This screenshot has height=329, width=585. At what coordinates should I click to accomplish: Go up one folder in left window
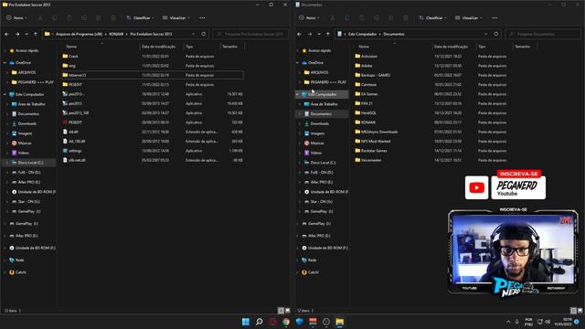[x=36, y=34]
